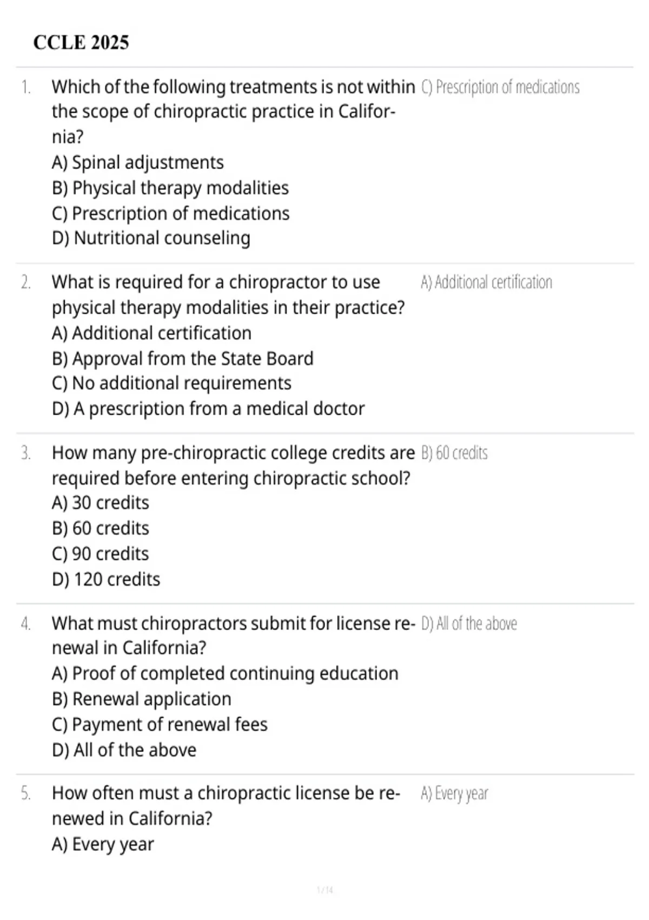The width and height of the screenshot is (649, 920).
Task: Select option D) A prescription from a medical doctor
Action: (208, 409)
